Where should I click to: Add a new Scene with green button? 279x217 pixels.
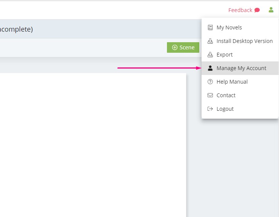coord(183,47)
